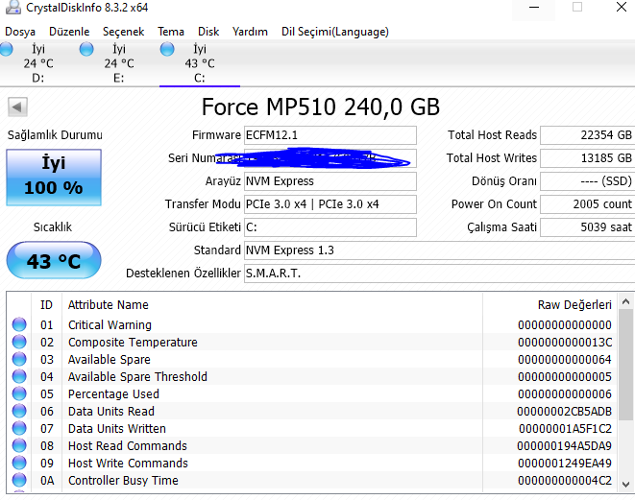Close the CrystalDiskInfo window
Screen dimensions: 635x500
pos(622,8)
